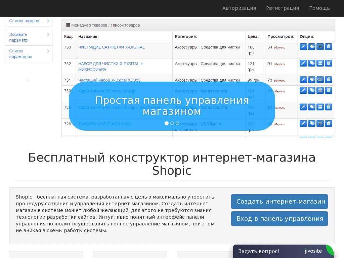Click chevron next to Список параметров

pos(48,51)
